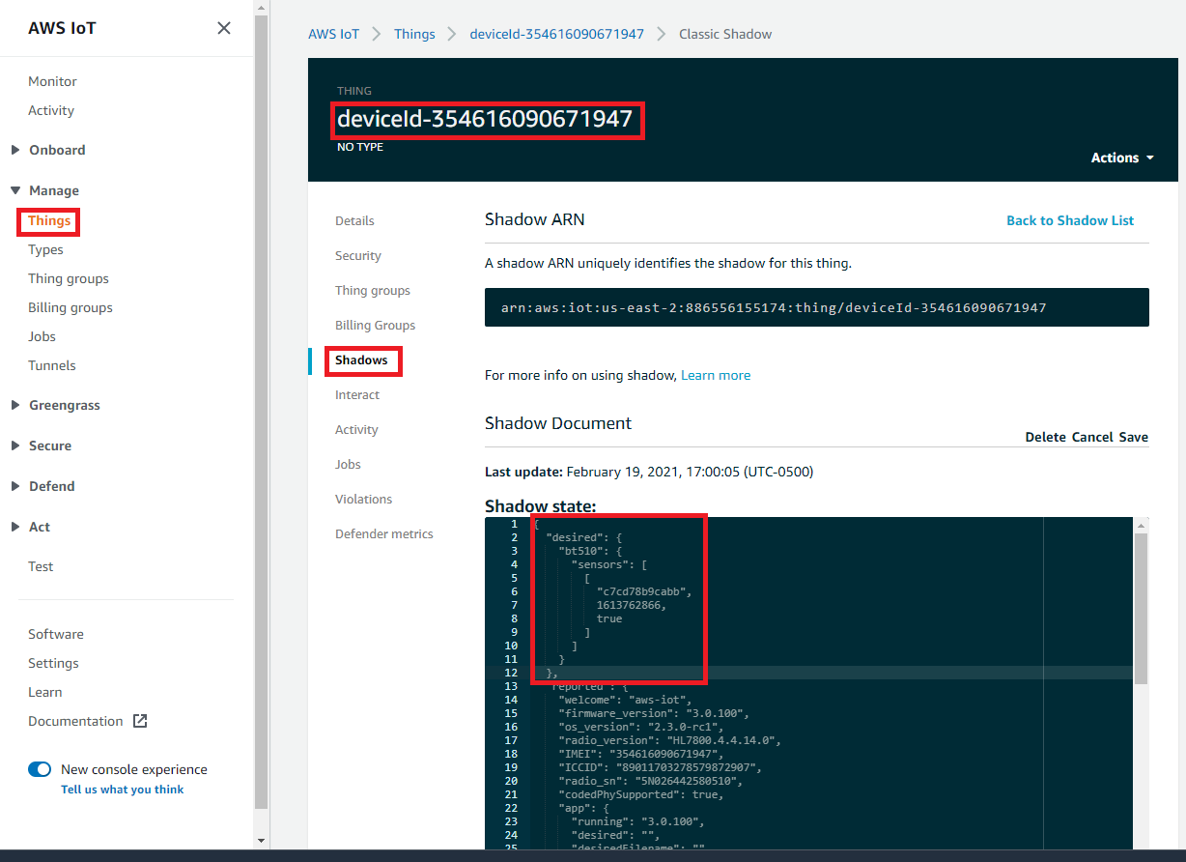
Task: Expand the Greengrass section
Action: 15,405
